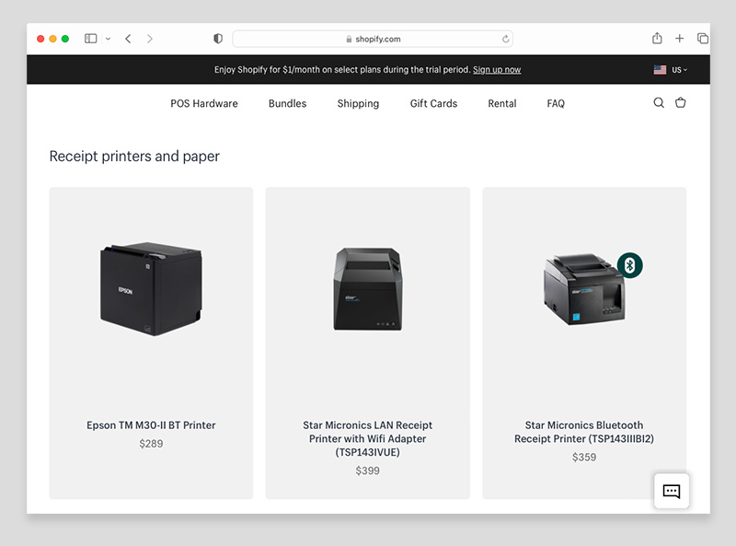
Task: Click the $399 price text
Action: 367,470
